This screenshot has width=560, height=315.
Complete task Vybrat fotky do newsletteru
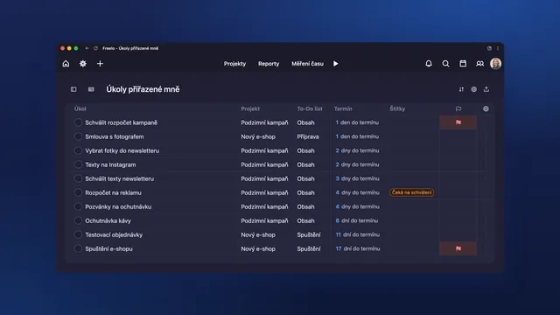[78, 150]
